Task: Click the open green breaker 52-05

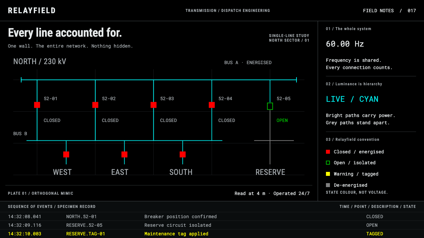Action: coord(270,106)
